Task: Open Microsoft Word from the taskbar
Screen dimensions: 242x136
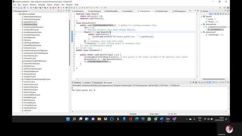Action: 161,119
